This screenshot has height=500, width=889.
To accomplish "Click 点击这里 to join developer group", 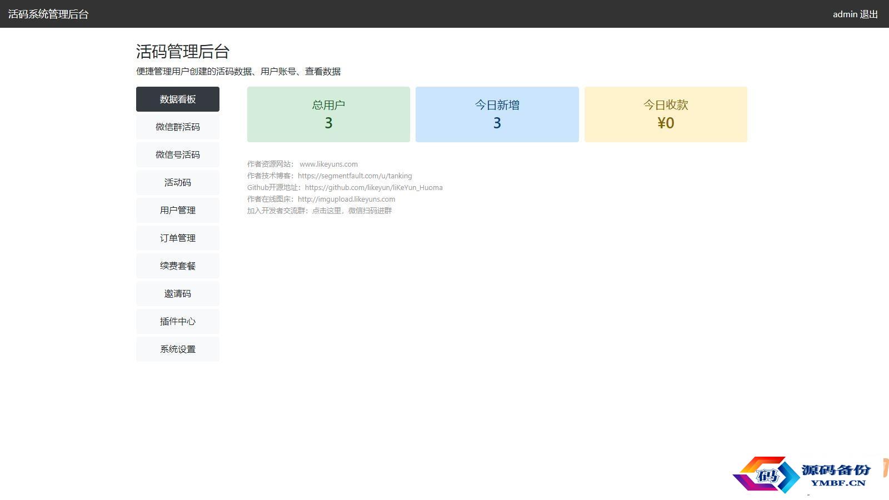I will pyautogui.click(x=327, y=211).
